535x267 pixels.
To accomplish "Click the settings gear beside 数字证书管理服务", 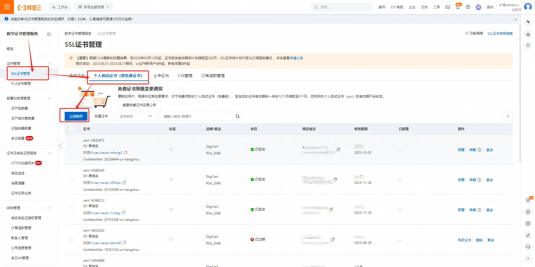I will click(x=49, y=34).
